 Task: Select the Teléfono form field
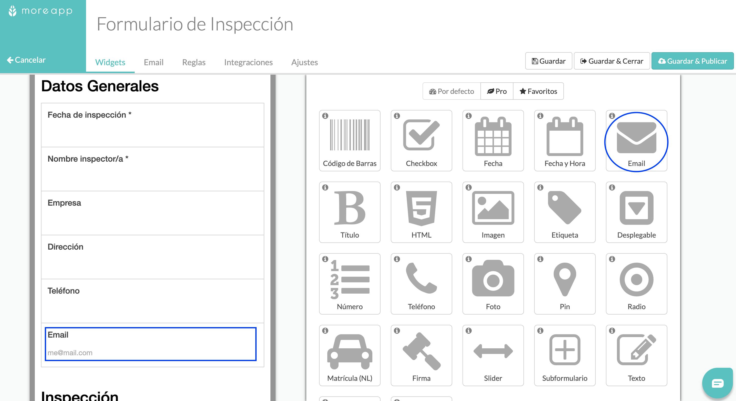[153, 301]
